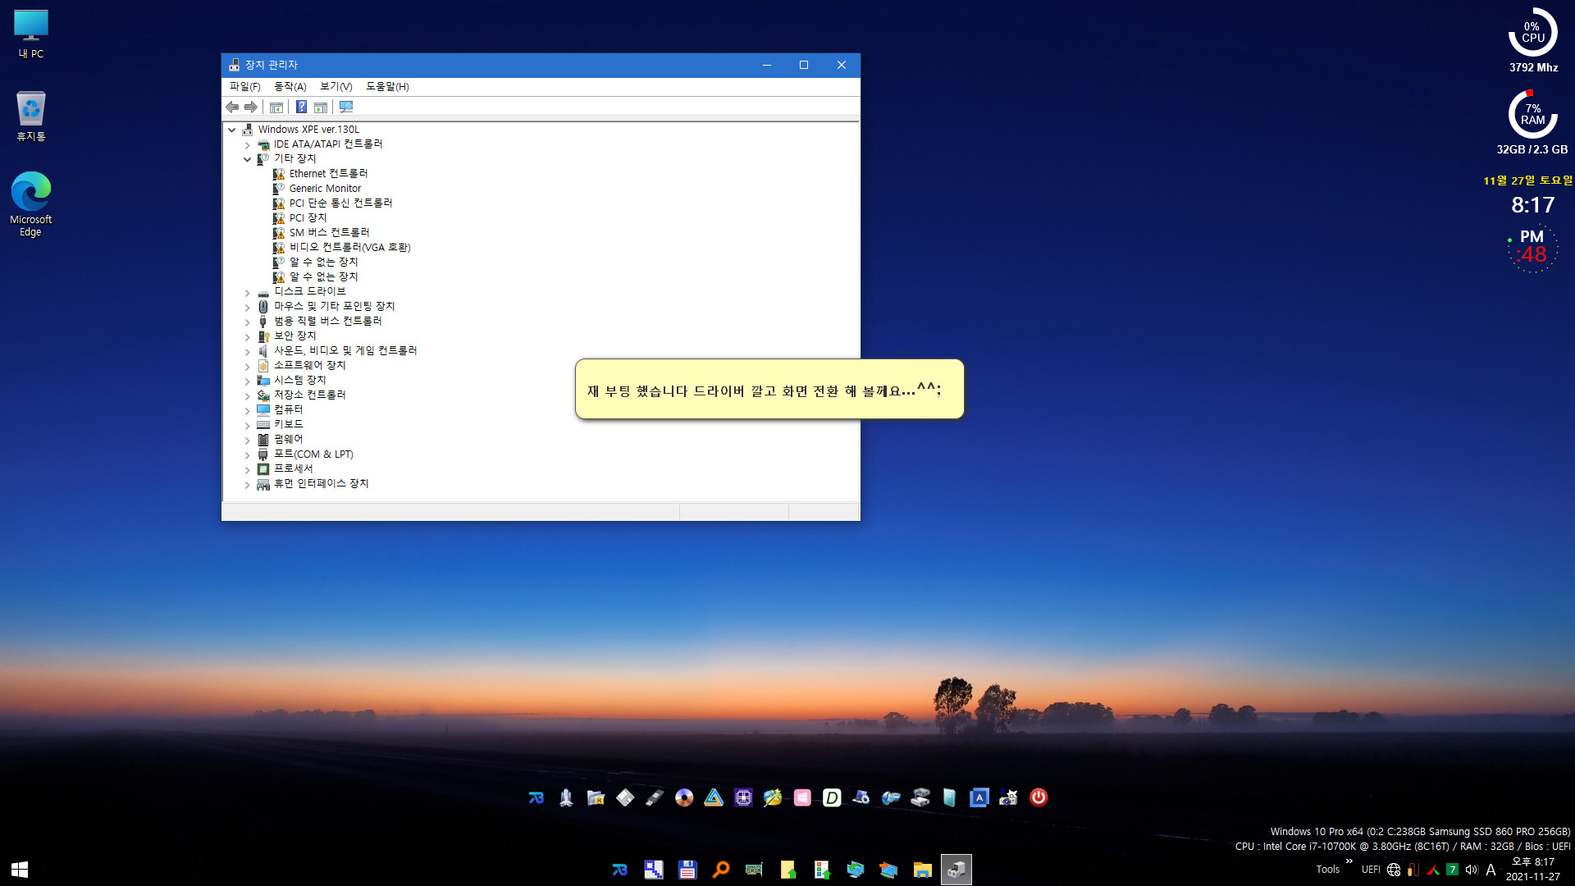Click the yellow note about 재 부팅
The image size is (1575, 886).
coord(769,390)
